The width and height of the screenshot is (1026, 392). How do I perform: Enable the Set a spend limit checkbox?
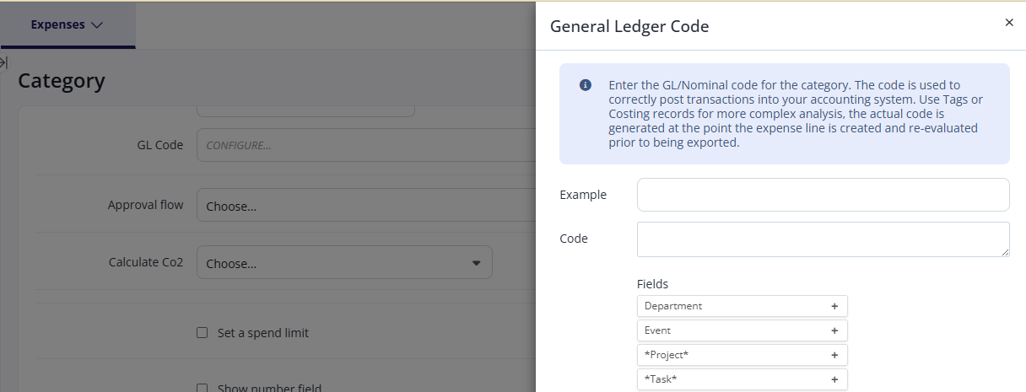point(202,333)
